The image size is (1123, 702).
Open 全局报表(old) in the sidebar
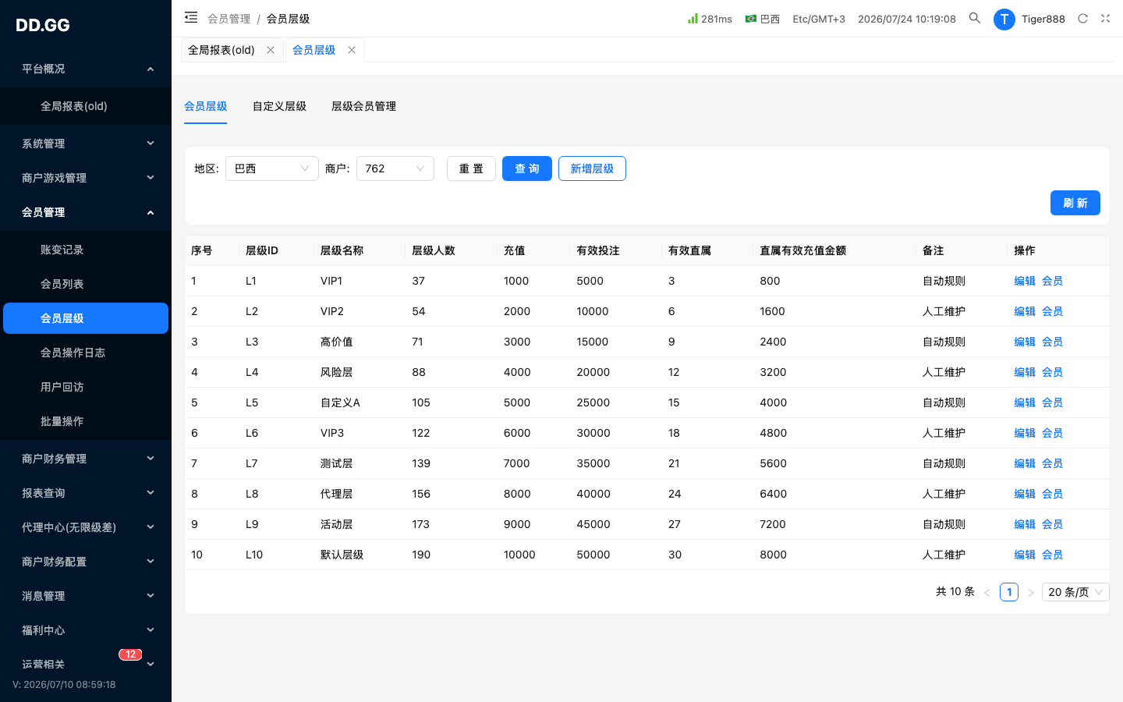click(x=86, y=106)
